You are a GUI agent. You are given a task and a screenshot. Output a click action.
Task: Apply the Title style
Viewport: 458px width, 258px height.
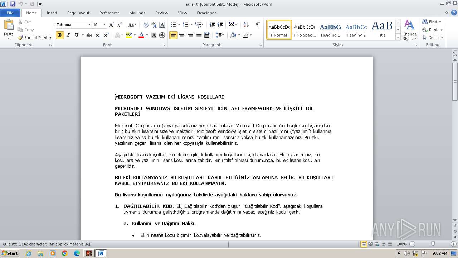382,30
